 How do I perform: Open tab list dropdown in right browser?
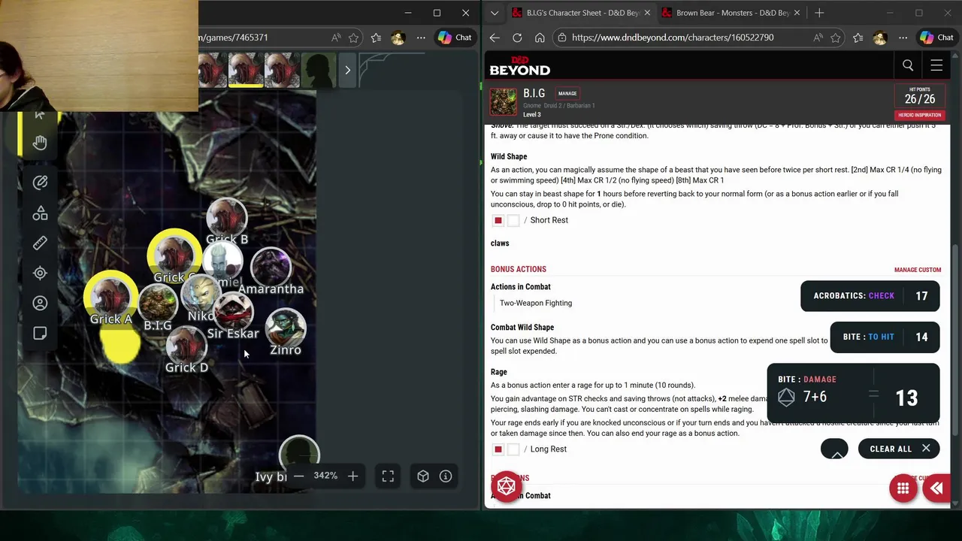point(494,13)
